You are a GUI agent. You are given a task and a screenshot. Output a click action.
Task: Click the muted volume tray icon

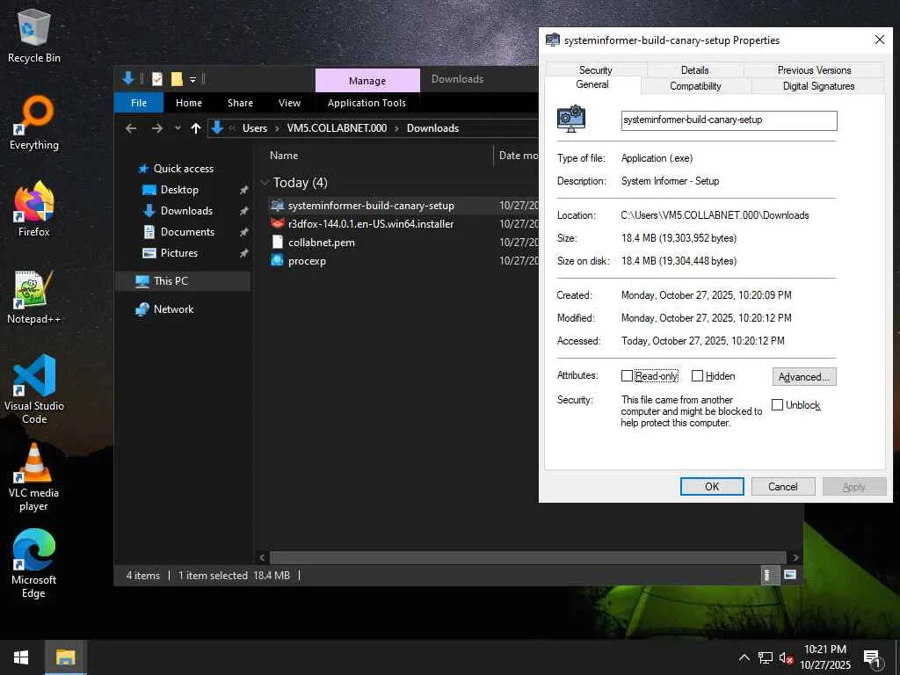tap(786, 657)
